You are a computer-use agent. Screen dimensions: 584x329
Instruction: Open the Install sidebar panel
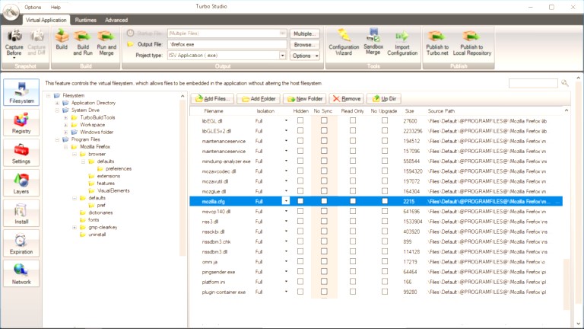pos(21,213)
